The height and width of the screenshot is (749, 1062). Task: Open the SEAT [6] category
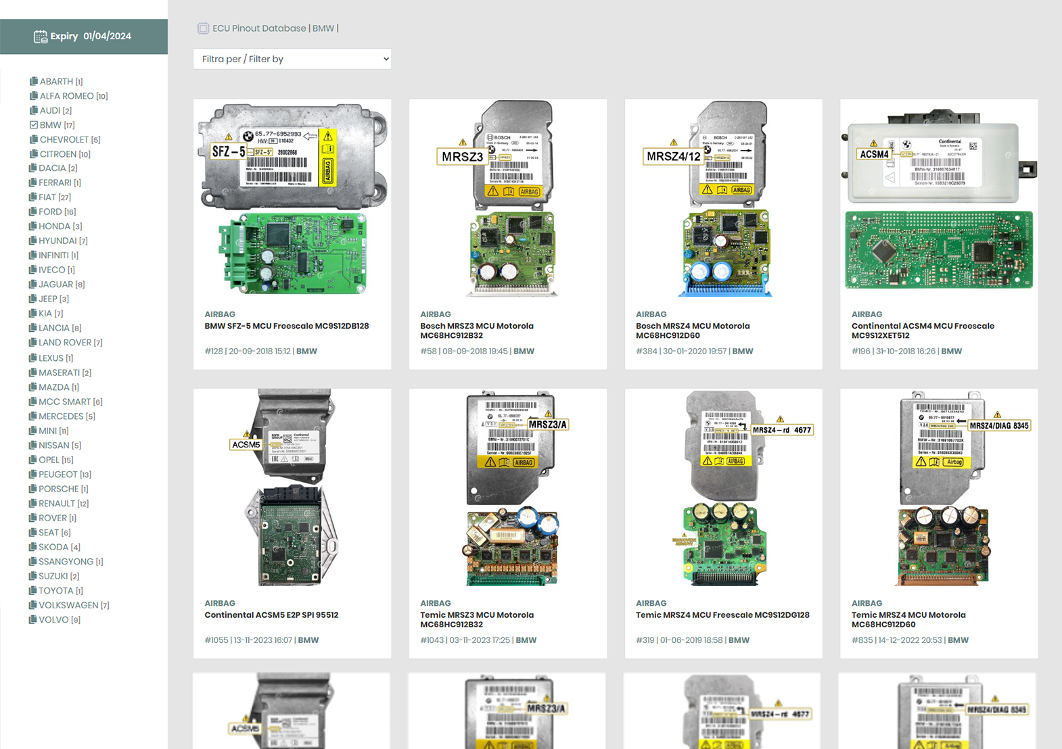pos(49,533)
